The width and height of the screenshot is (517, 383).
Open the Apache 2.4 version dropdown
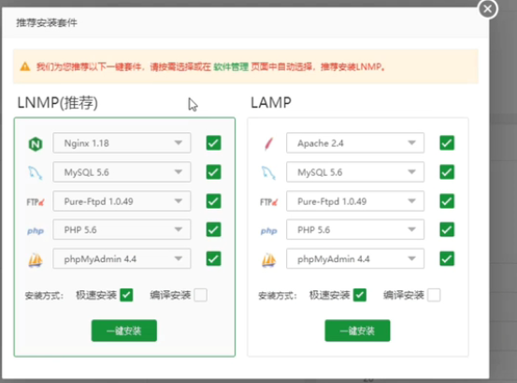(x=355, y=143)
